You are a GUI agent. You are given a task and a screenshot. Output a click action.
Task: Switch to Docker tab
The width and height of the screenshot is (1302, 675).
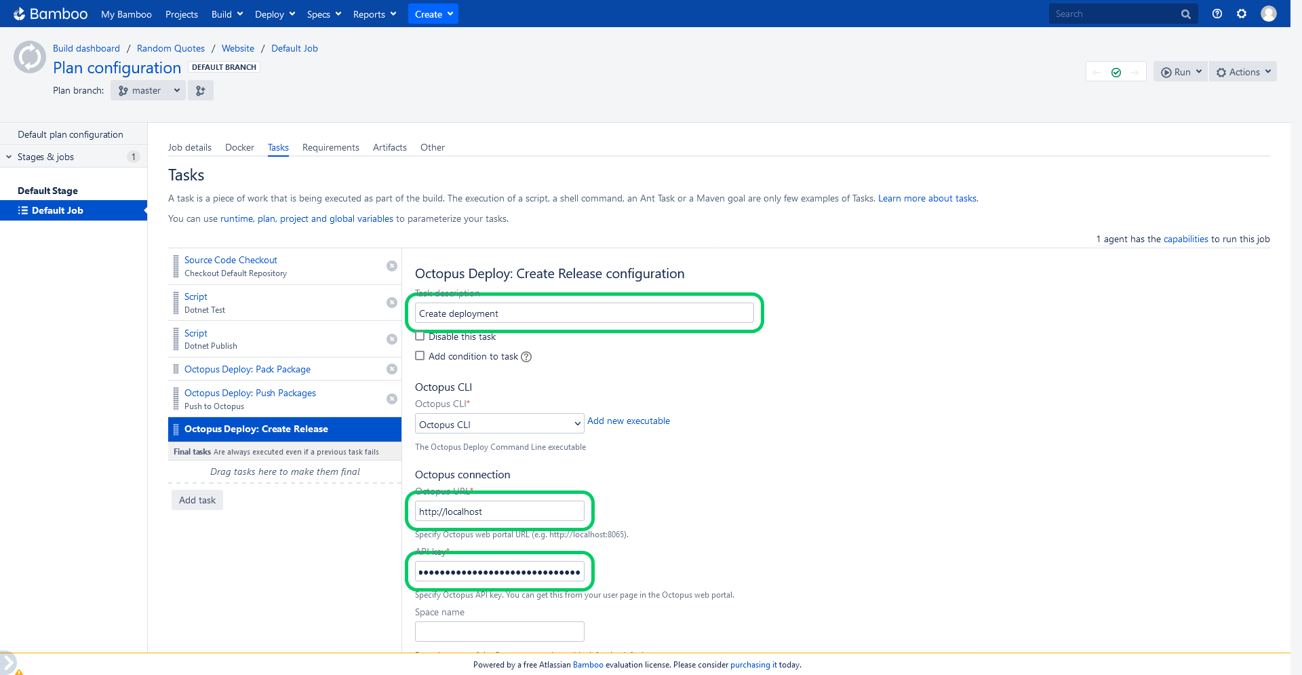point(239,147)
